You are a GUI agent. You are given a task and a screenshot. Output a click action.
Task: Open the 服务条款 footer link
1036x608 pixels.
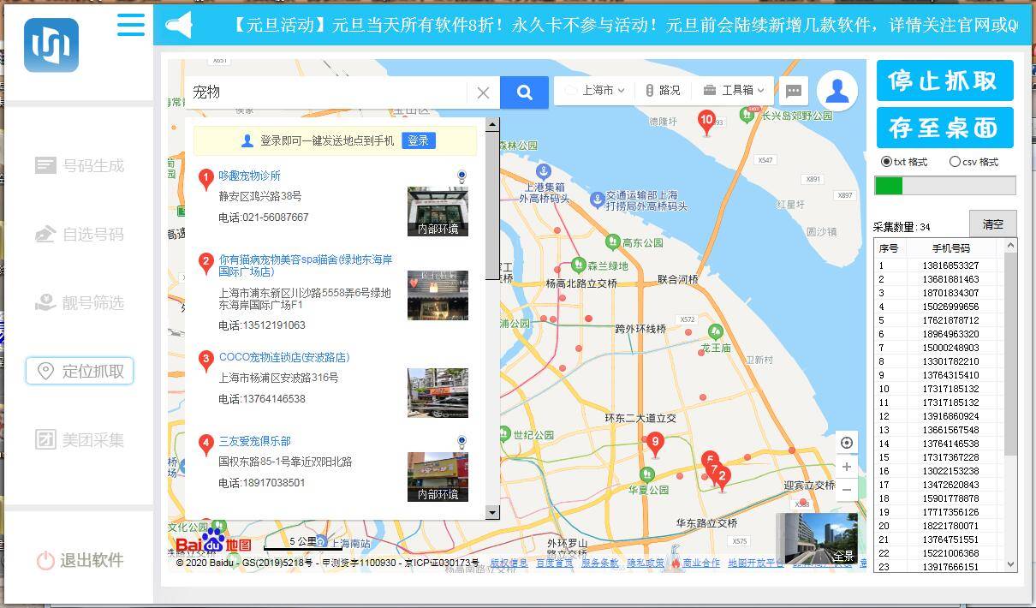(600, 563)
